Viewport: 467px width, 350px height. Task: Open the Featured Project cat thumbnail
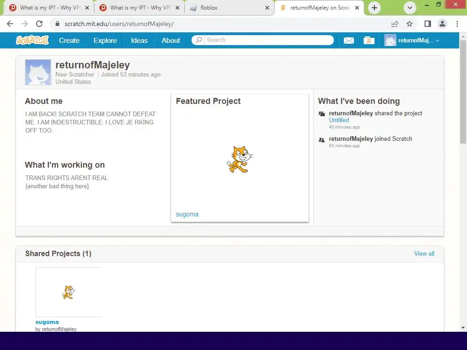point(240,159)
